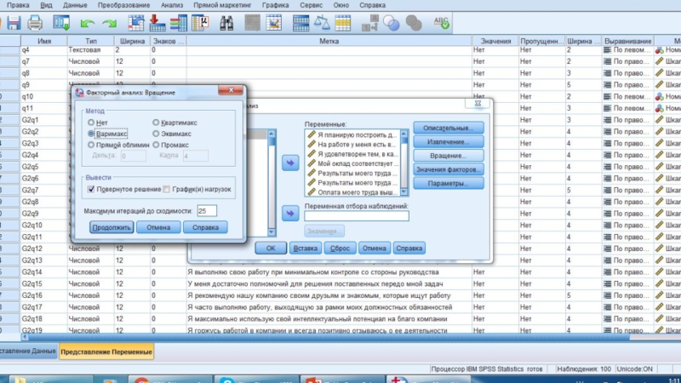Switch to Представление Данные tab
The image size is (681, 383).
click(x=27, y=352)
